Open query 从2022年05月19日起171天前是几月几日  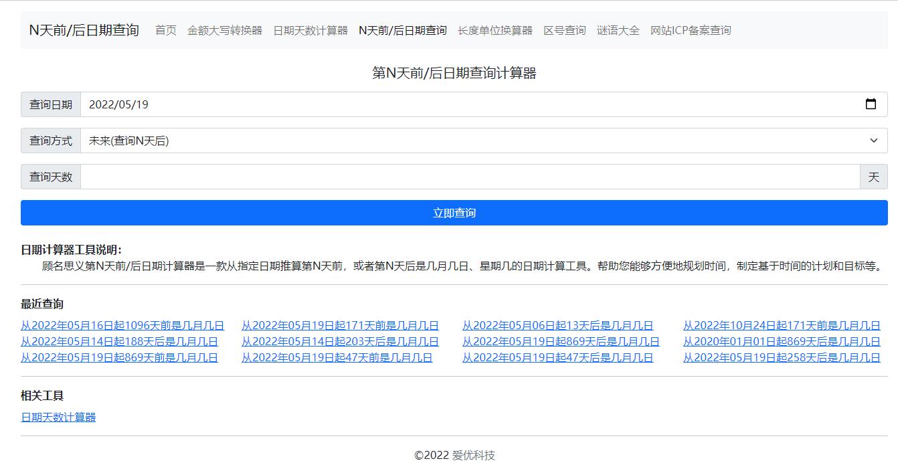tap(341, 324)
